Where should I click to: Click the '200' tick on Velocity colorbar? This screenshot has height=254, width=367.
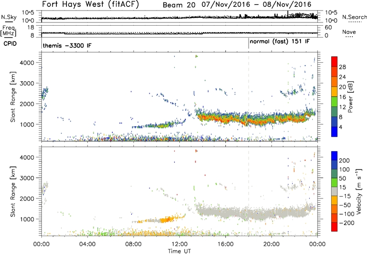click(x=345, y=160)
